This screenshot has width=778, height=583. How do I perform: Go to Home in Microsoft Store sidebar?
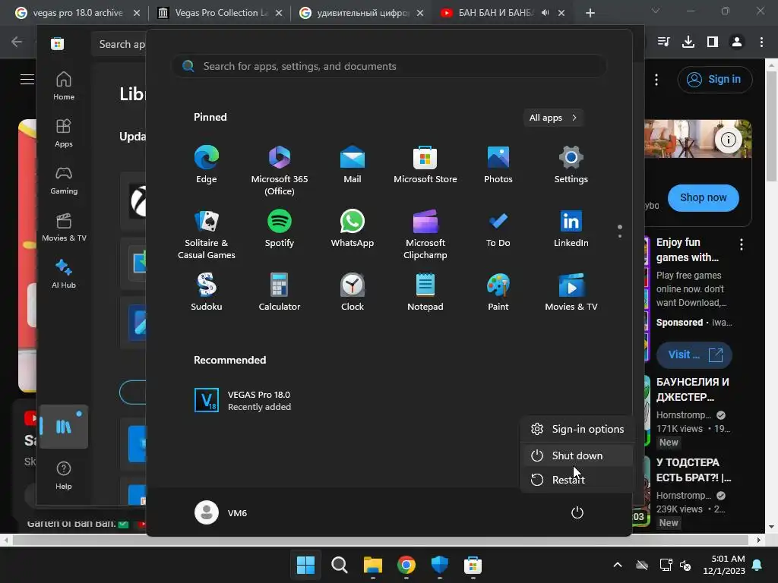click(x=64, y=86)
